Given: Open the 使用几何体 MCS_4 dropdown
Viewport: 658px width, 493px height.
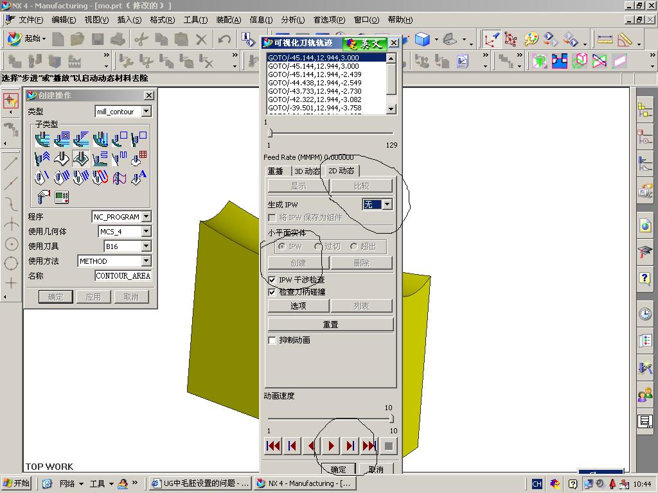Looking at the screenshot, I should pos(146,231).
